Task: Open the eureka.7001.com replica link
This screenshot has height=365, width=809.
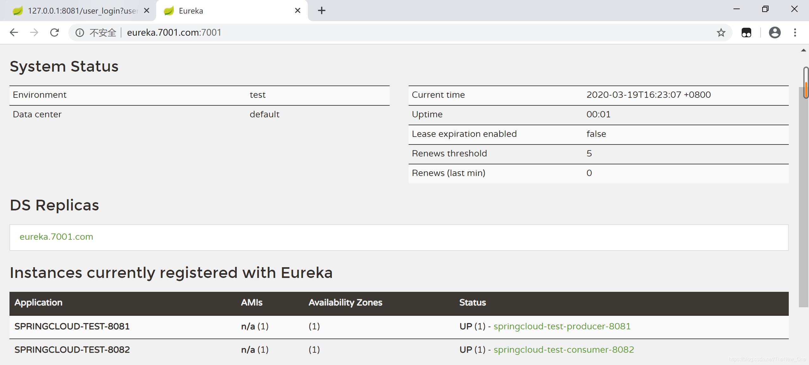Action: [x=56, y=237]
